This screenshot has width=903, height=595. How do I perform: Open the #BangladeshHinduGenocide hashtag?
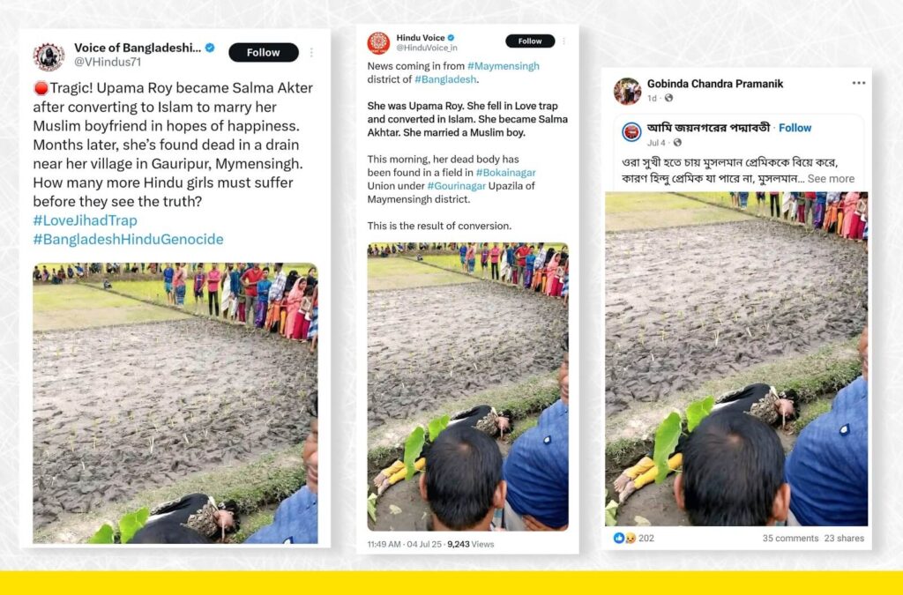(x=128, y=240)
